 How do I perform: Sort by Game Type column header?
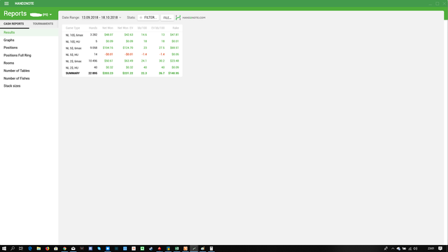73,28
